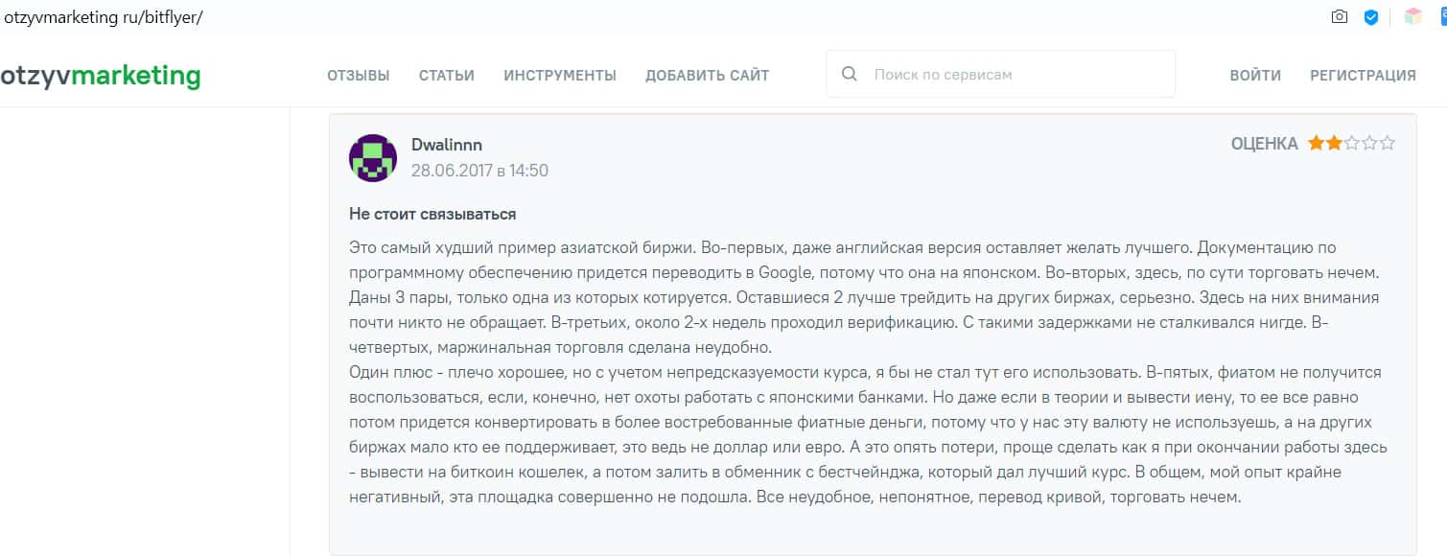Open the ОТЗЫВЫ menu item
Image resolution: width=1447 pixels, height=556 pixels.
358,76
